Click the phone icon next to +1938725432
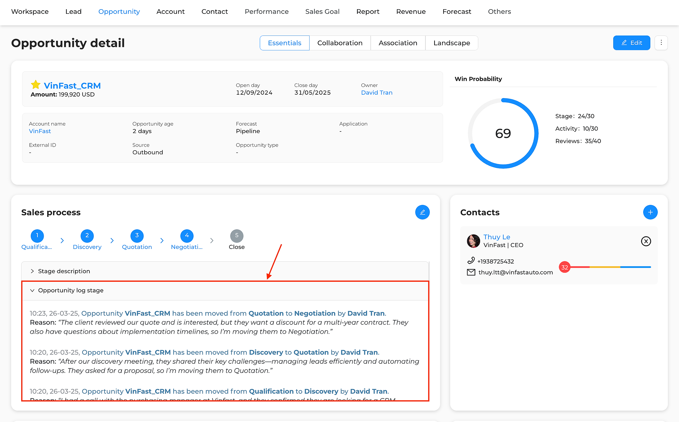Image resolution: width=679 pixels, height=422 pixels. pyautogui.click(x=471, y=260)
